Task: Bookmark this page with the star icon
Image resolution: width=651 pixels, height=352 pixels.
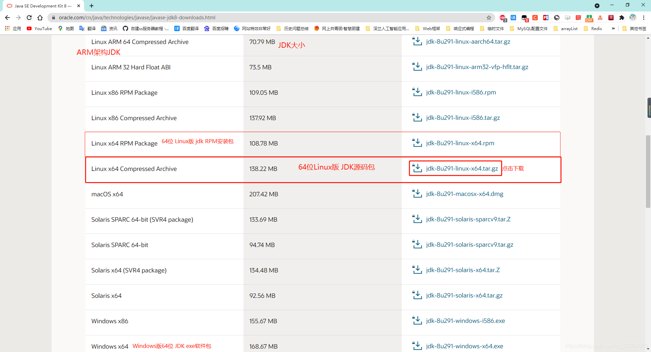Action: click(489, 18)
